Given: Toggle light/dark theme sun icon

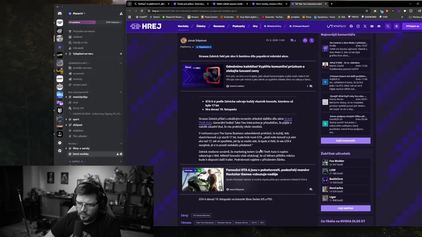Looking at the screenshot, I should pos(397,26).
